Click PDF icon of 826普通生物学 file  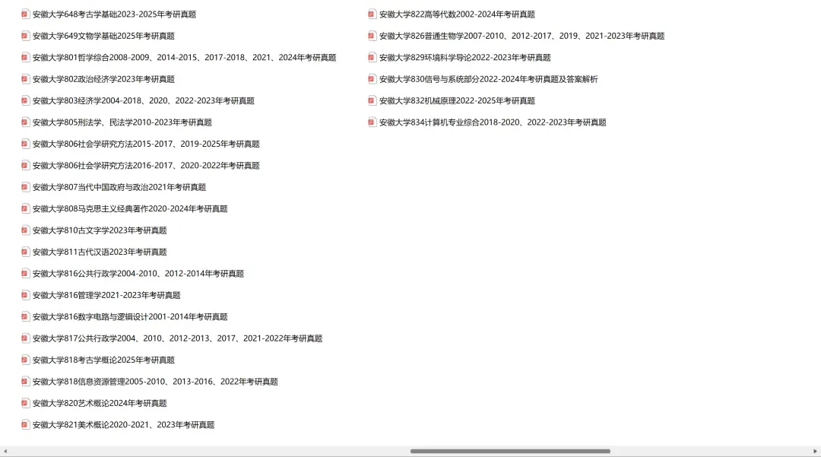click(x=372, y=36)
